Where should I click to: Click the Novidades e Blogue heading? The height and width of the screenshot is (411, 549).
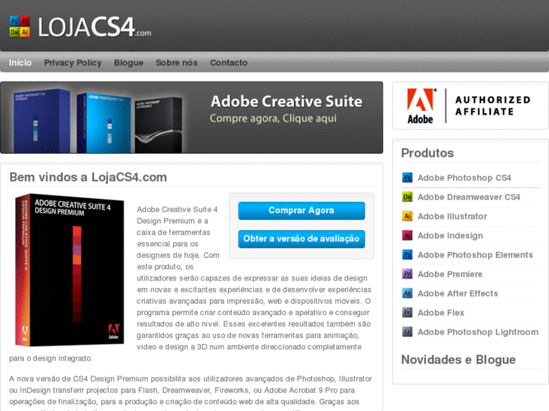point(458,360)
